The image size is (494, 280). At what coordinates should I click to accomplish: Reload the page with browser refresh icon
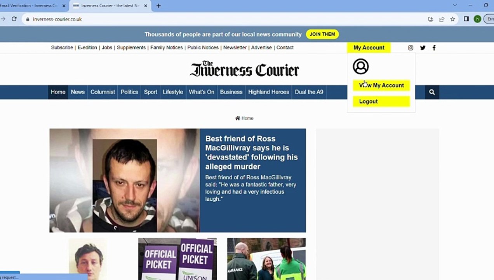(14, 19)
